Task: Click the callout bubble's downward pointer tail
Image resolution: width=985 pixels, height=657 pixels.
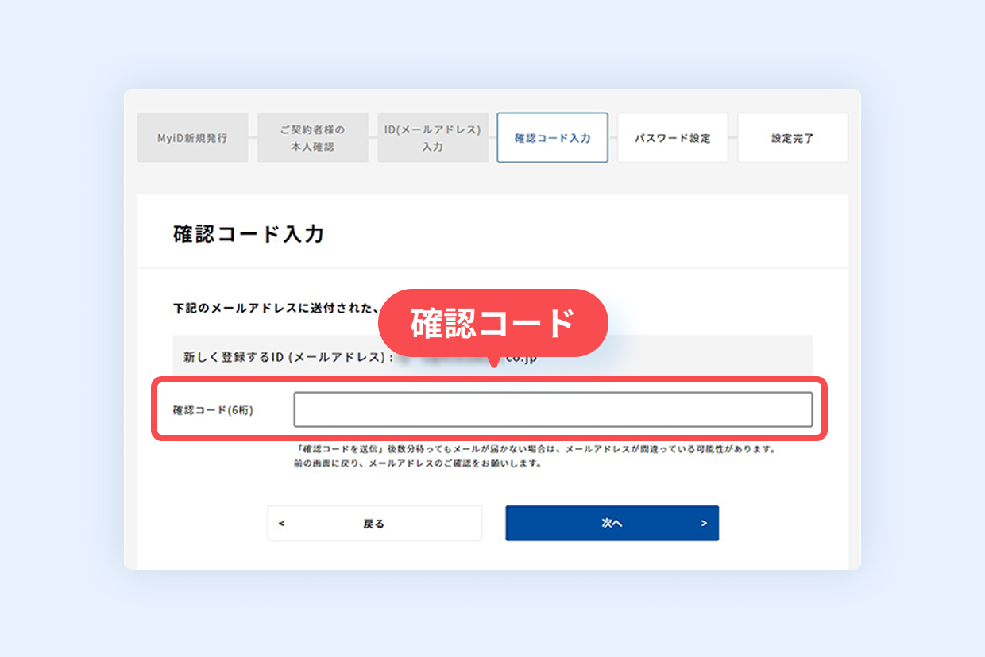Action: [494, 362]
